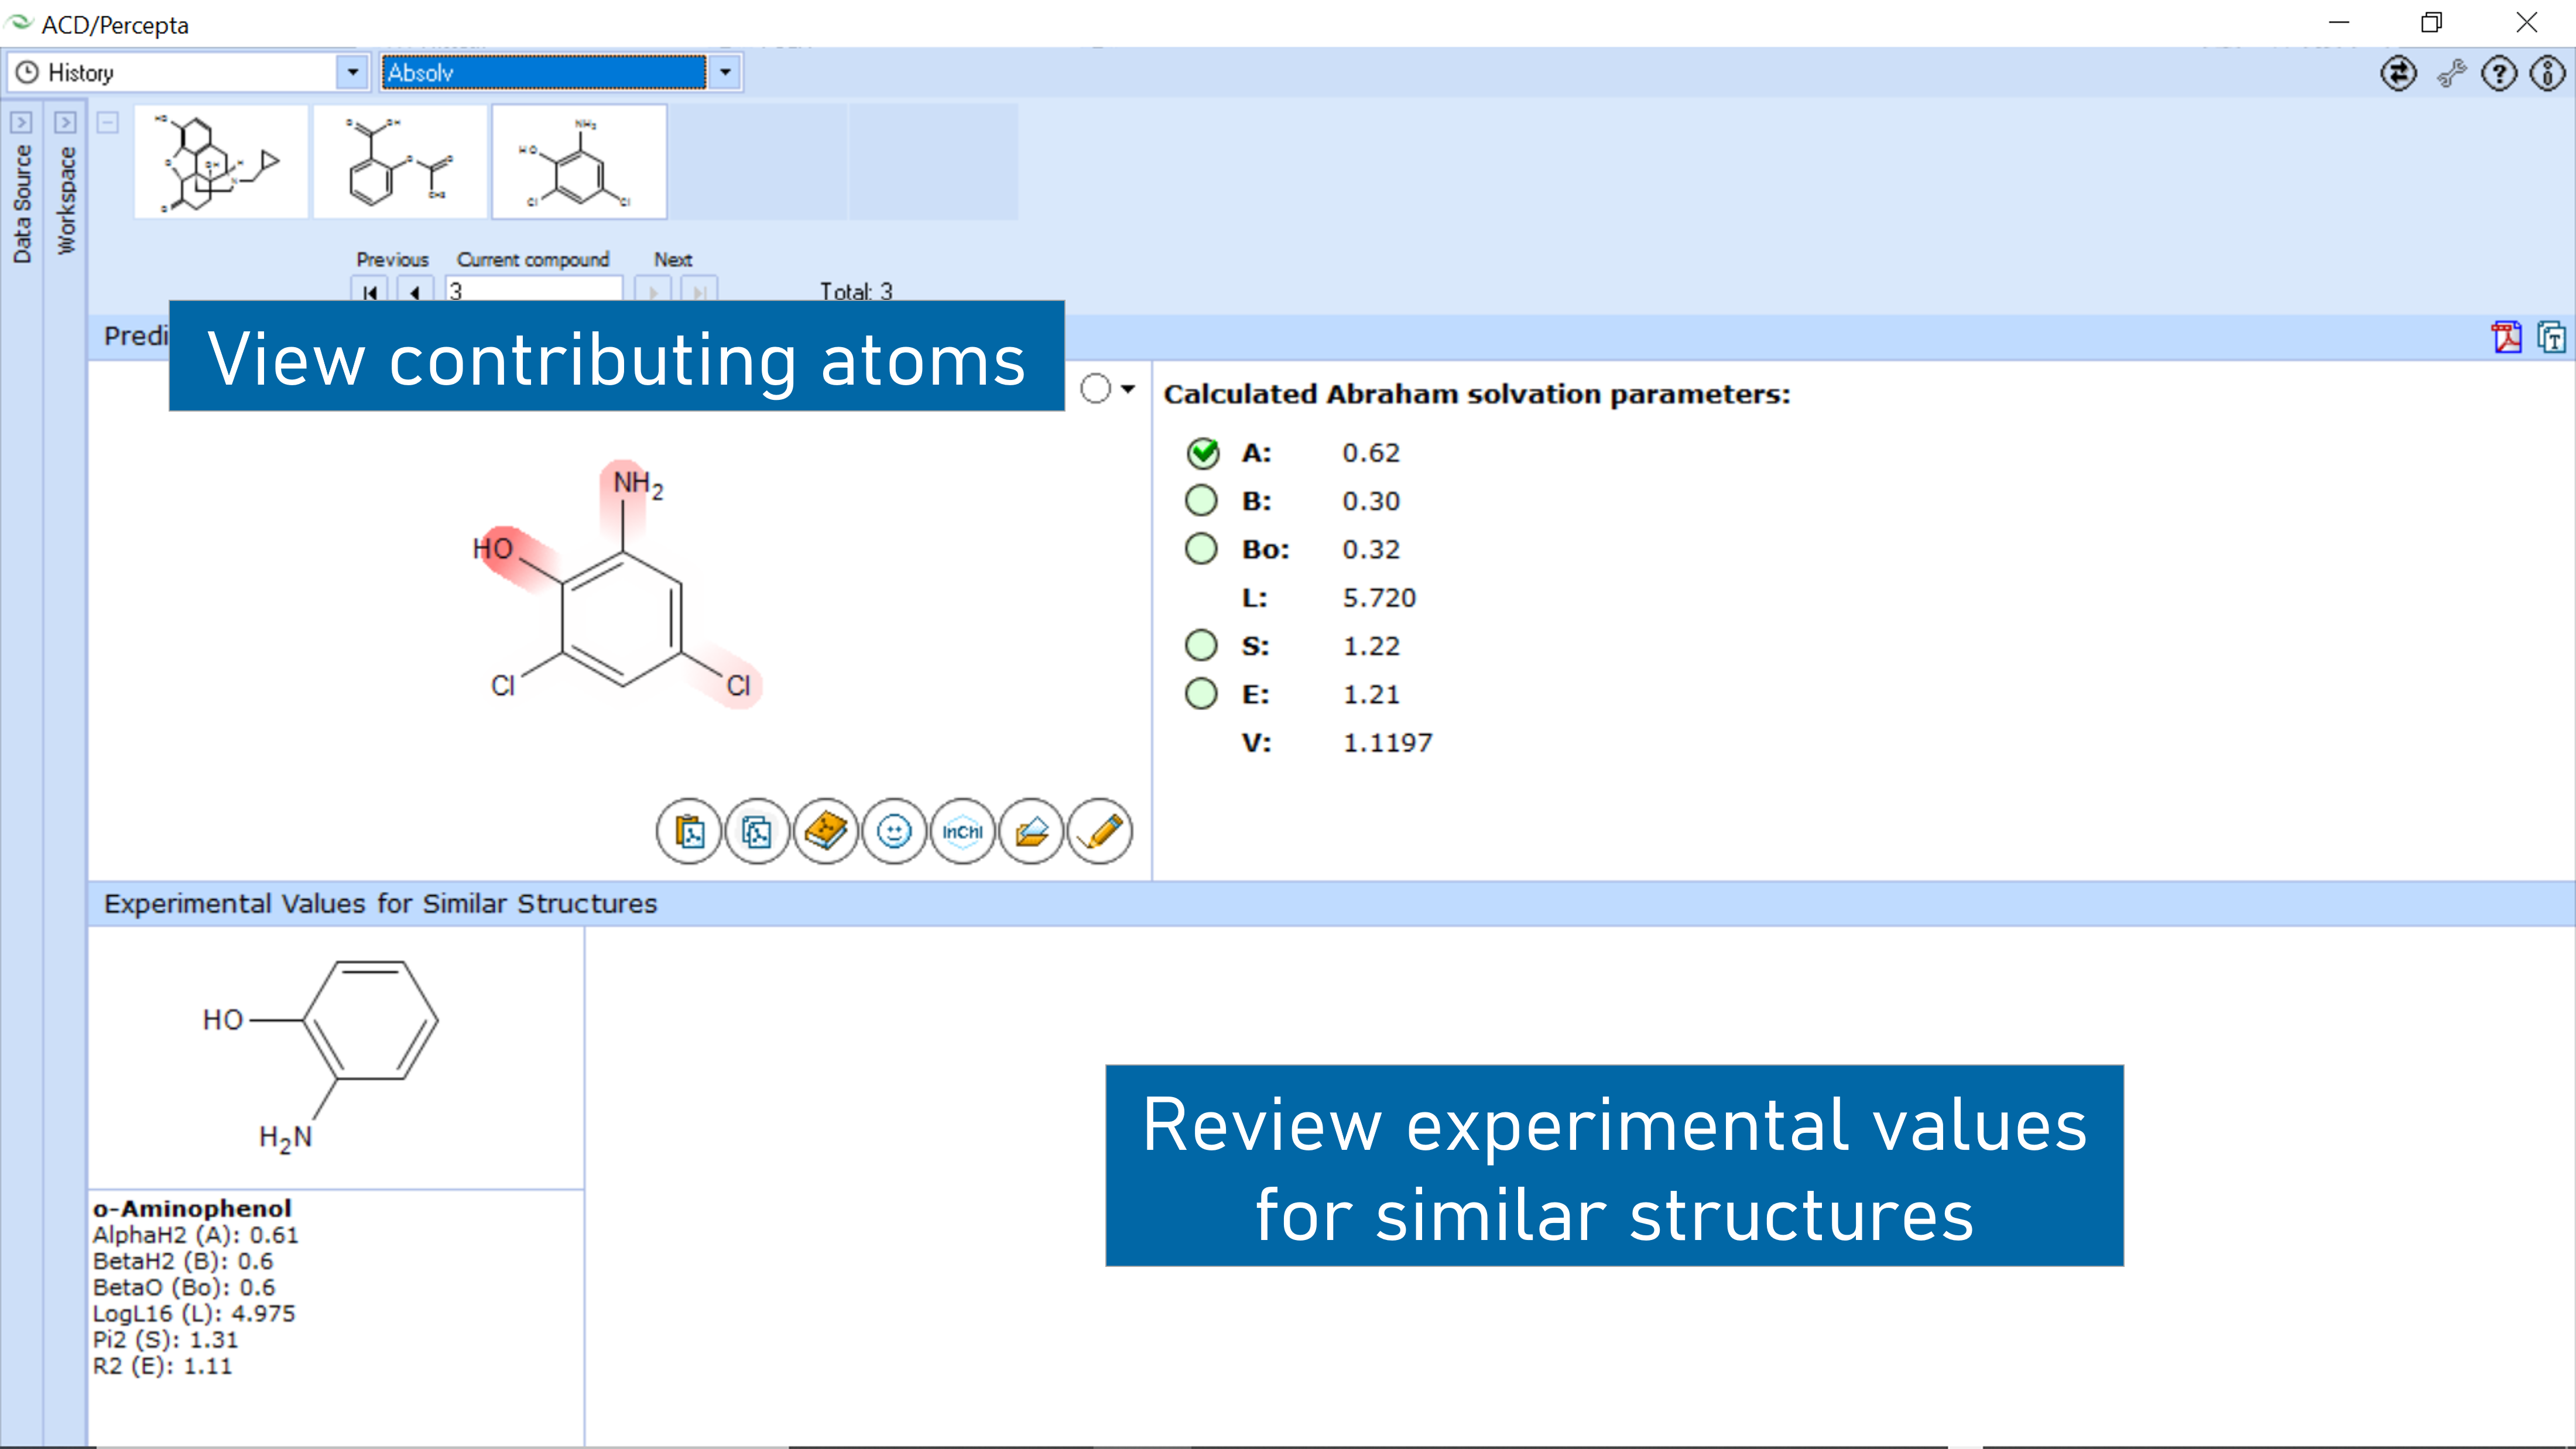Select the first compound thumbnail

221,162
